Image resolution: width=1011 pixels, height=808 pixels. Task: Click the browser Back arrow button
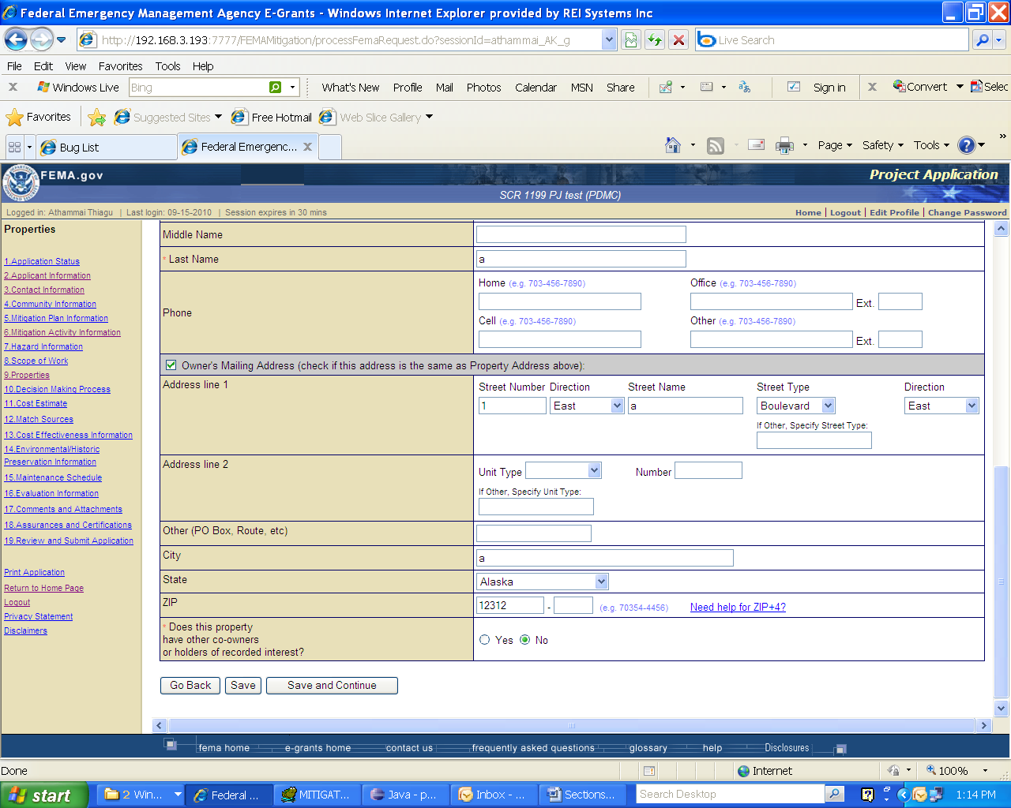pos(16,39)
